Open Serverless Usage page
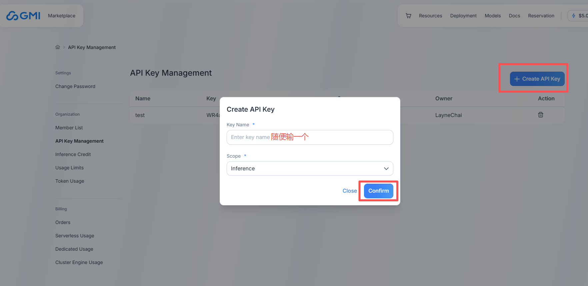 coord(75,236)
